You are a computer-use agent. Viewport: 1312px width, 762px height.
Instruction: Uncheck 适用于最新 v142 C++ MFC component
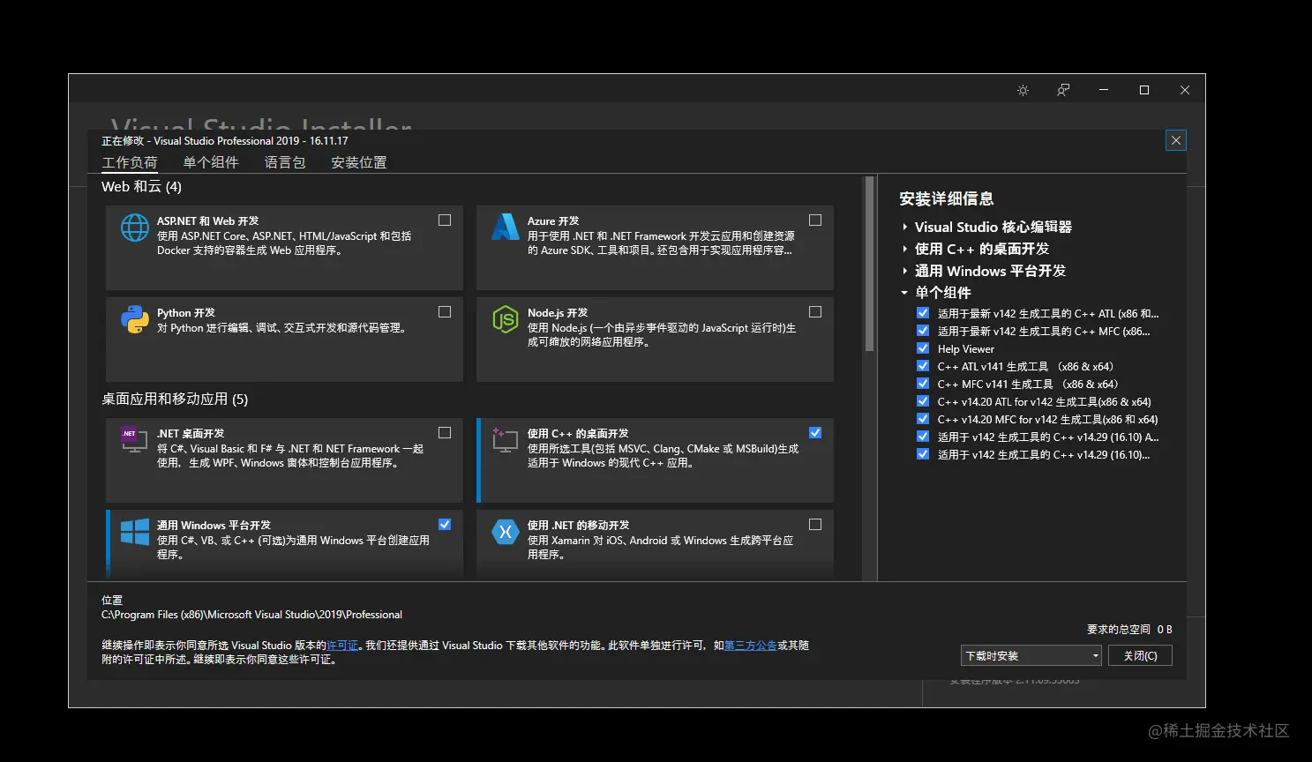point(923,331)
